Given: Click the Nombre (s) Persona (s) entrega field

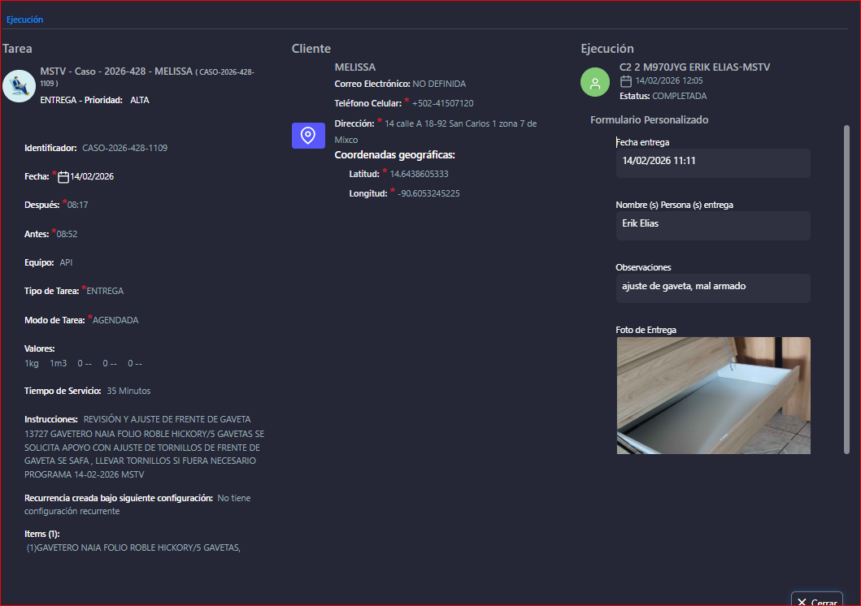Looking at the screenshot, I should pyautogui.click(x=712, y=224).
